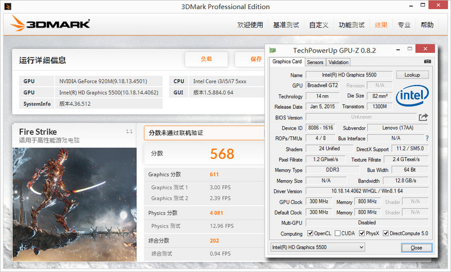Click the 3DMark logo in header
451x272 pixels.
point(50,24)
